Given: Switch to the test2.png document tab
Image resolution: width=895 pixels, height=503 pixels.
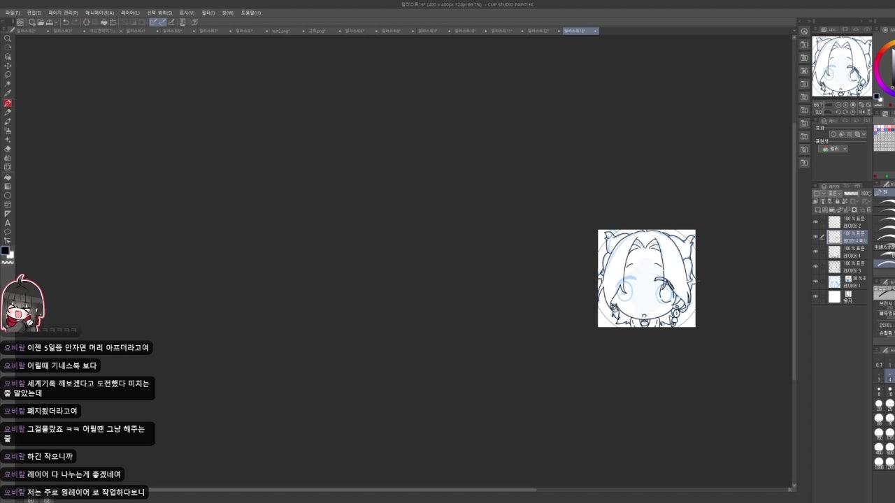Looking at the screenshot, I should 280,31.
